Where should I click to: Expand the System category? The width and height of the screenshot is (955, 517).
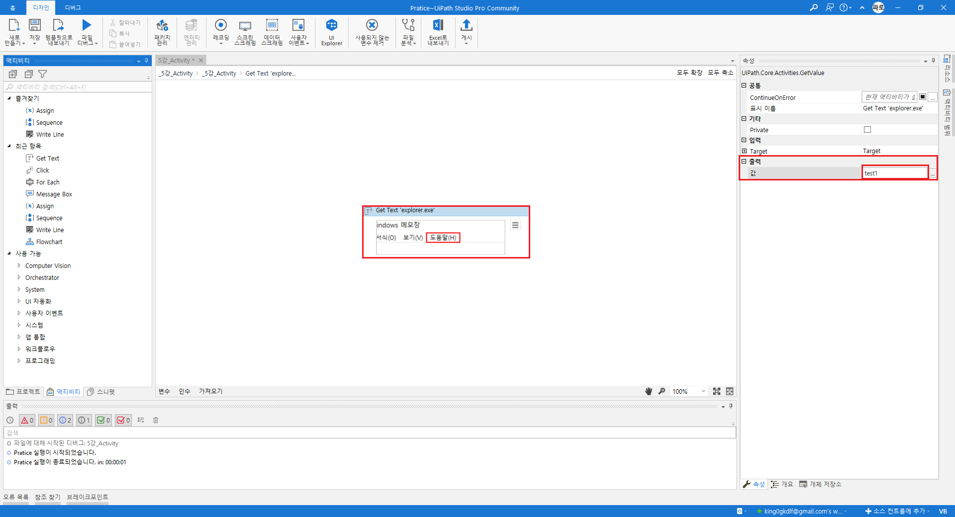19,289
